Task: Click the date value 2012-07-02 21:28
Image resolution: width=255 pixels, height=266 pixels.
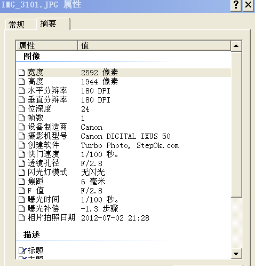Action: coord(115,218)
